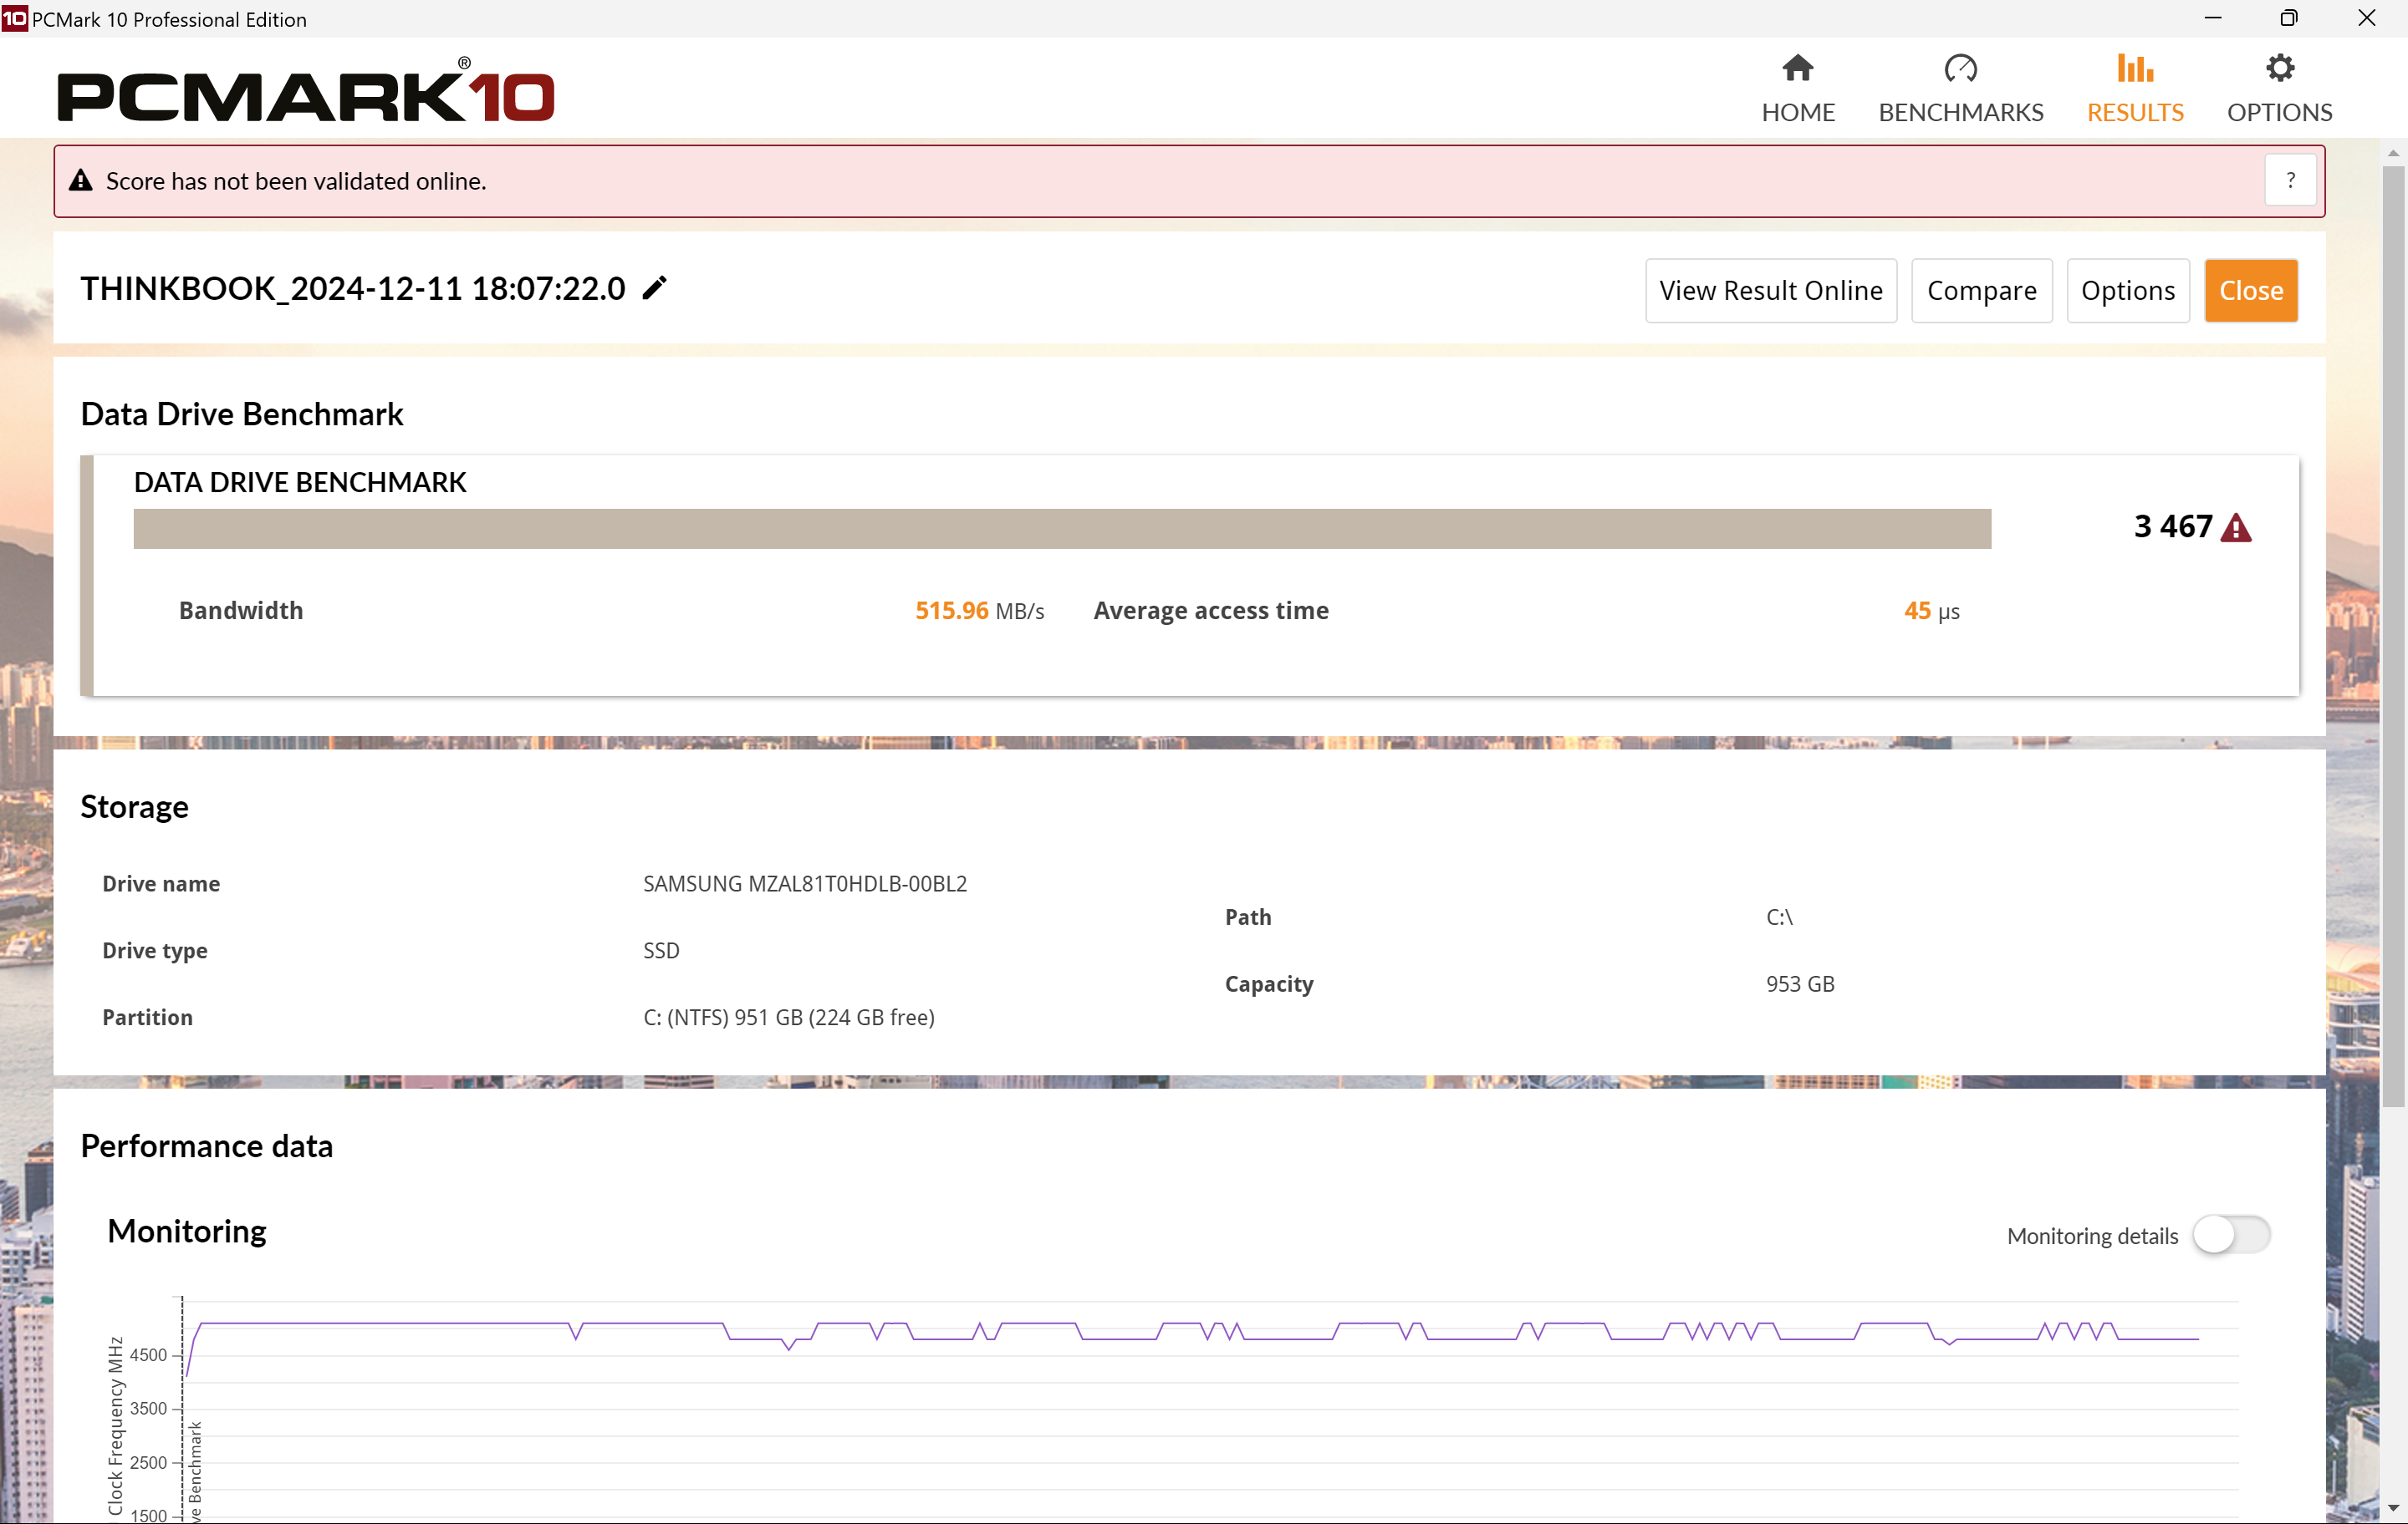Open Options via the gear icon

(2279, 68)
